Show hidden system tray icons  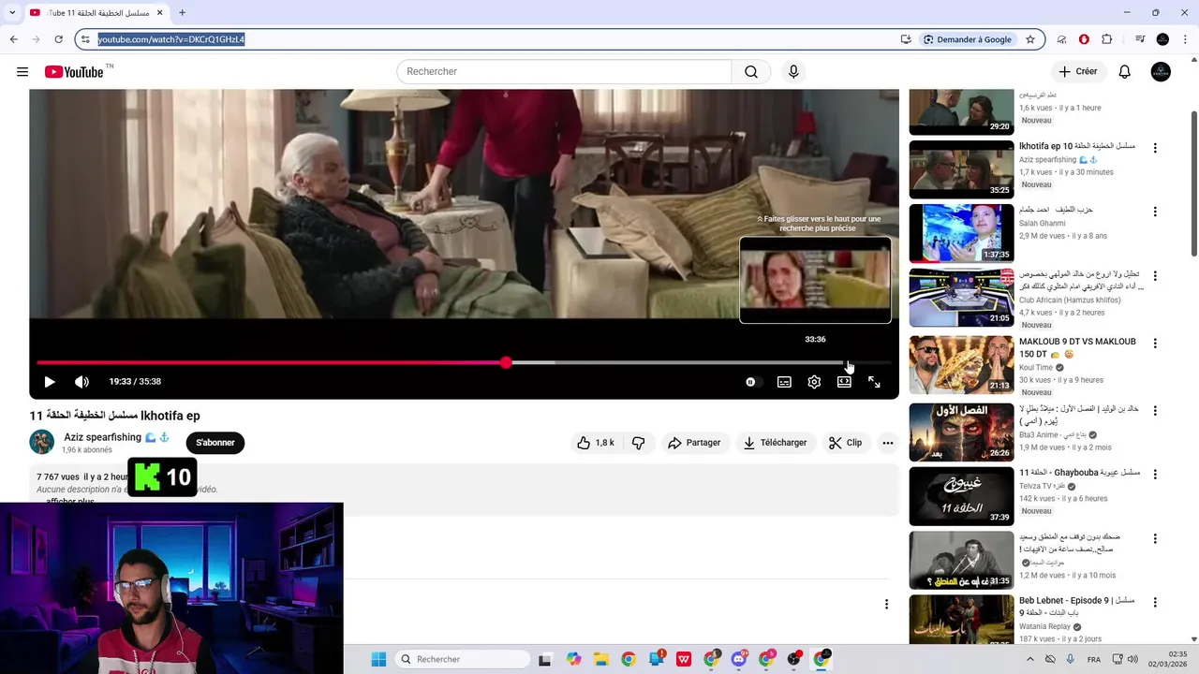click(1029, 659)
